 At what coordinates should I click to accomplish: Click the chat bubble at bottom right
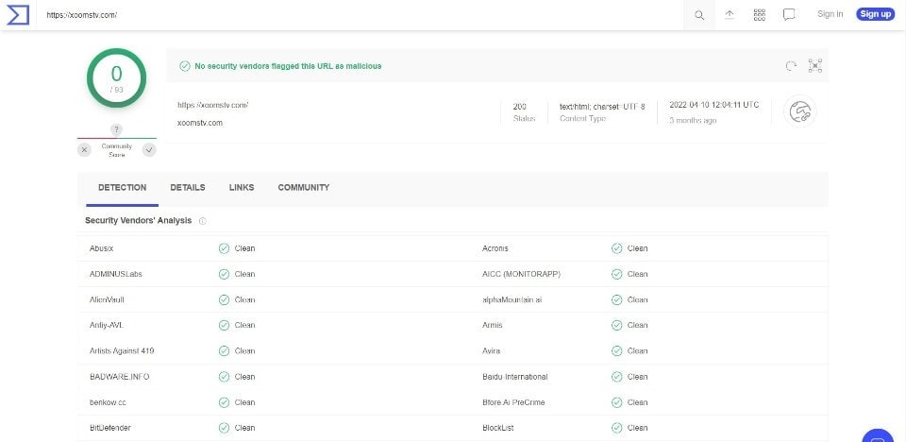point(878,435)
